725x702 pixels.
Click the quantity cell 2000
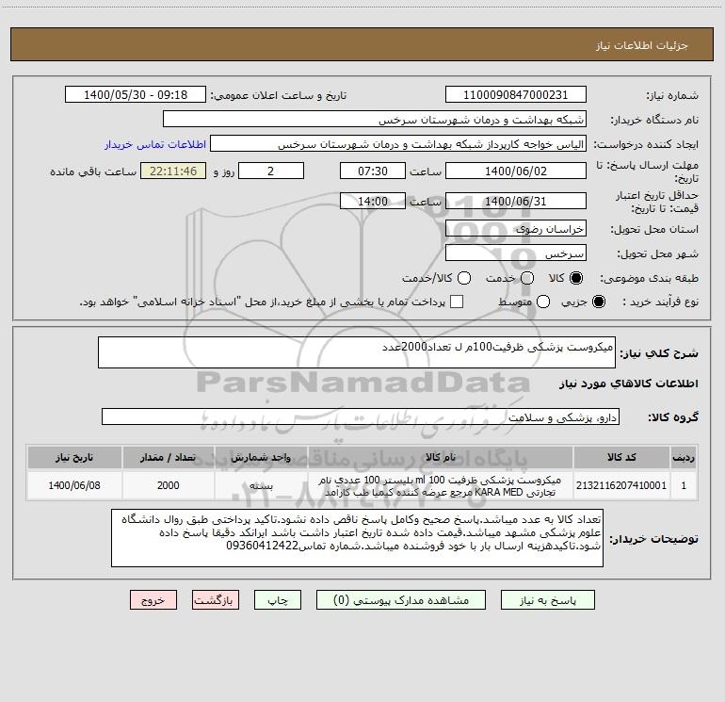tap(168, 485)
